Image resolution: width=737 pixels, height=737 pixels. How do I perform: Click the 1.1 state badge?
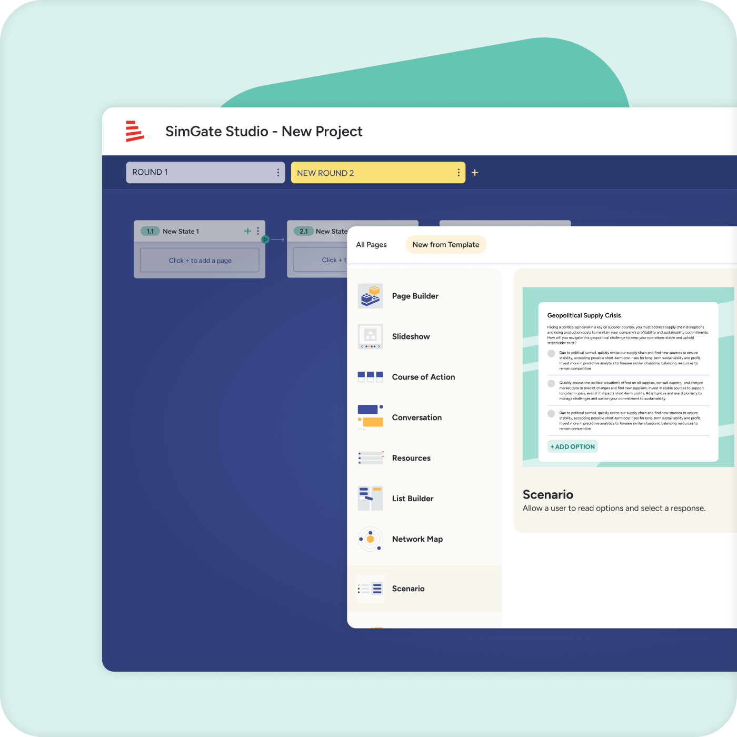coord(150,231)
